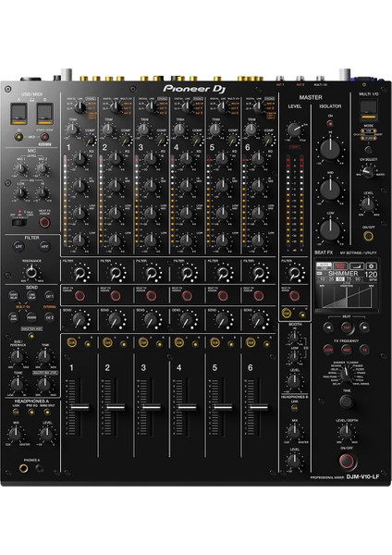392x555 pixels.
Task: Click the channel 4 fader handle
Action: [x=187, y=407]
